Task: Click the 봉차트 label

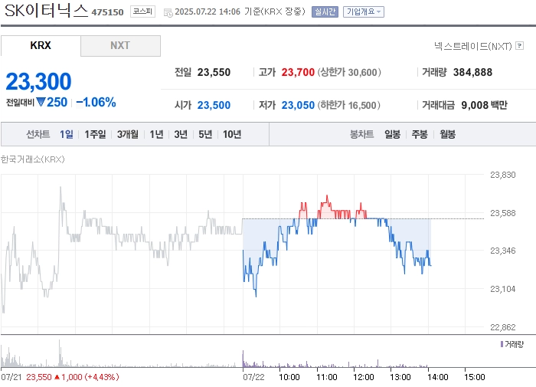Action: tap(361, 134)
